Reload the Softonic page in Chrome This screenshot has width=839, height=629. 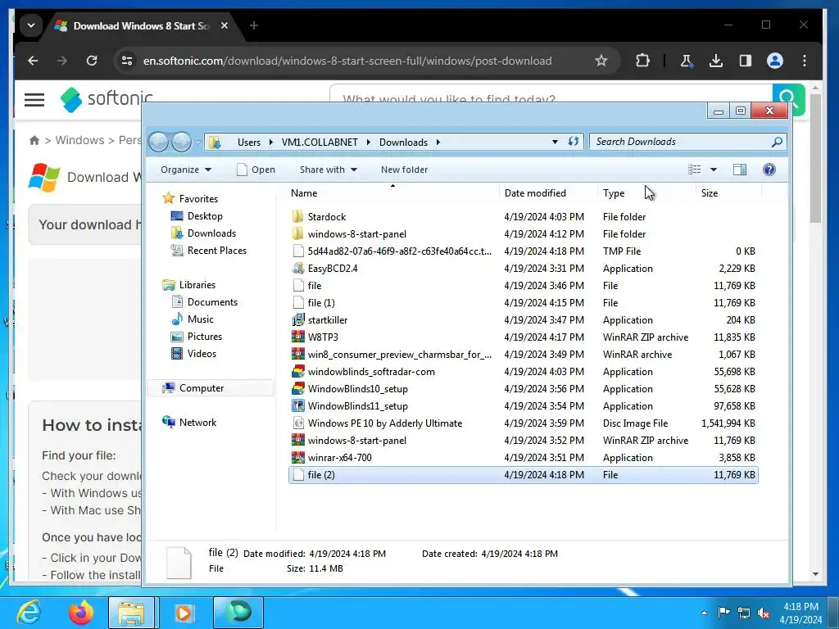tap(92, 61)
